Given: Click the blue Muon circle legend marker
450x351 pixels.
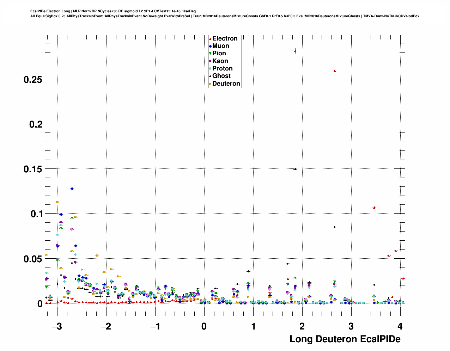Looking at the screenshot, I should click(x=210, y=46).
